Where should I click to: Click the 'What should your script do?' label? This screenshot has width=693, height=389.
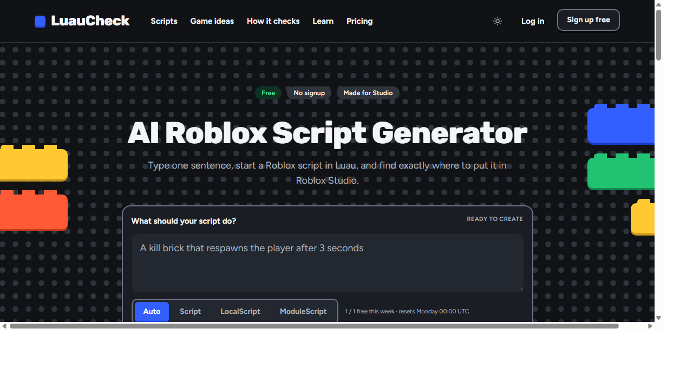click(184, 221)
